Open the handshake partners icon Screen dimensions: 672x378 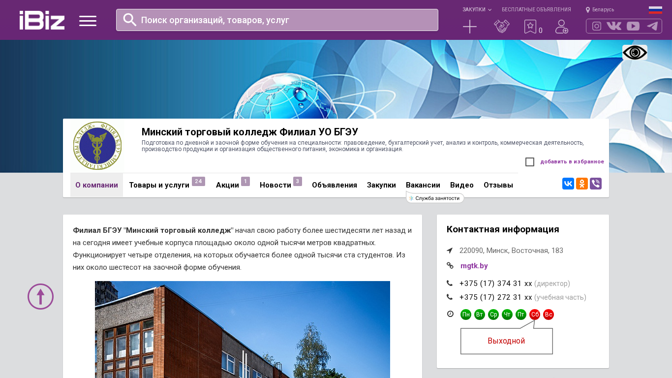point(502,27)
